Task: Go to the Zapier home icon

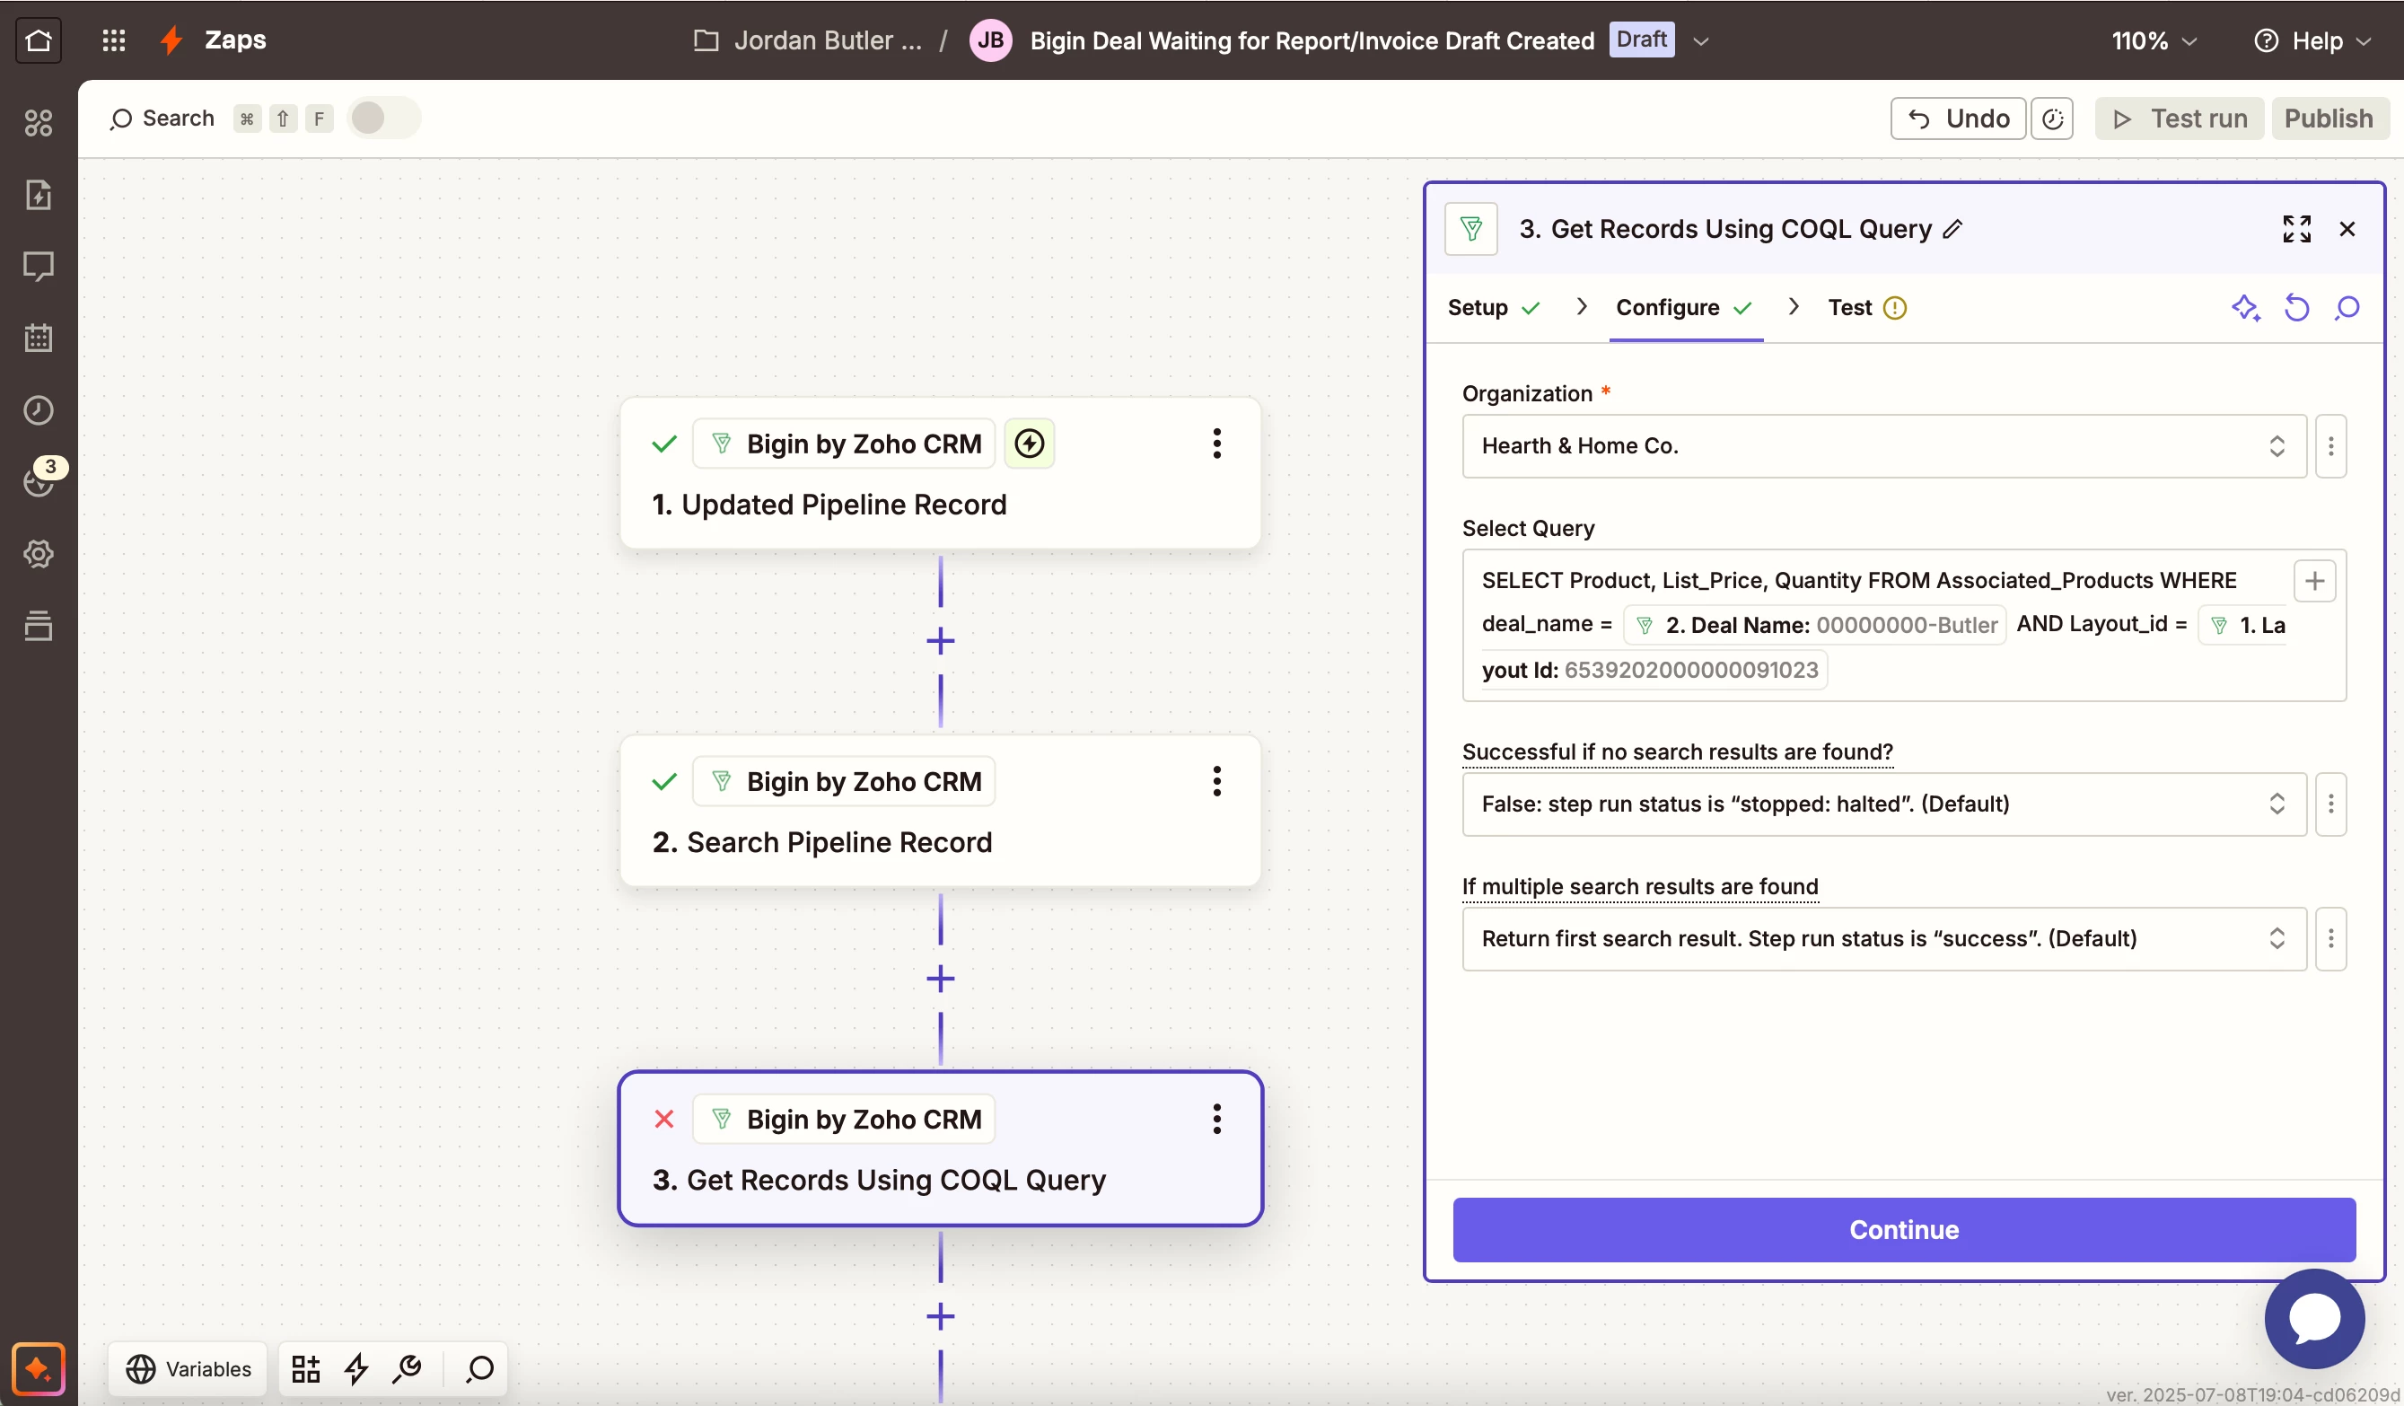Action: [x=39, y=40]
